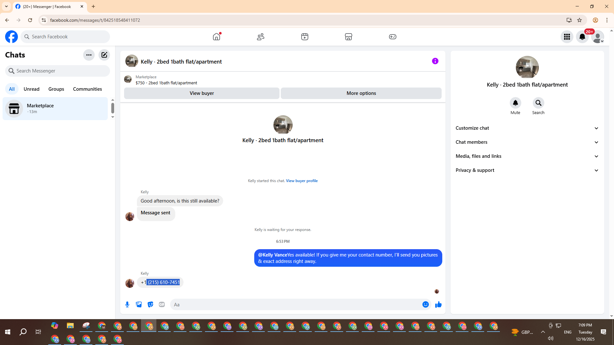Open the View buyer profile link
This screenshot has height=345, width=614.
(x=302, y=181)
